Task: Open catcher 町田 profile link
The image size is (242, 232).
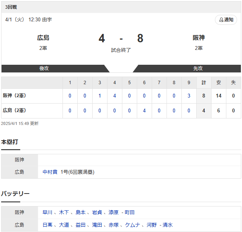Action: (x=130, y=213)
